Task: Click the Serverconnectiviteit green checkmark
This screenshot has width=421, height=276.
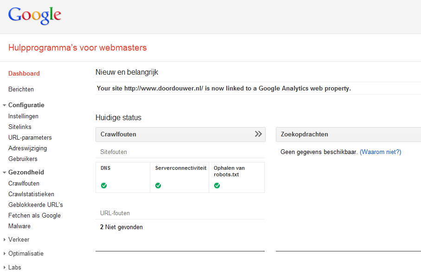Action: pyautogui.click(x=158, y=186)
